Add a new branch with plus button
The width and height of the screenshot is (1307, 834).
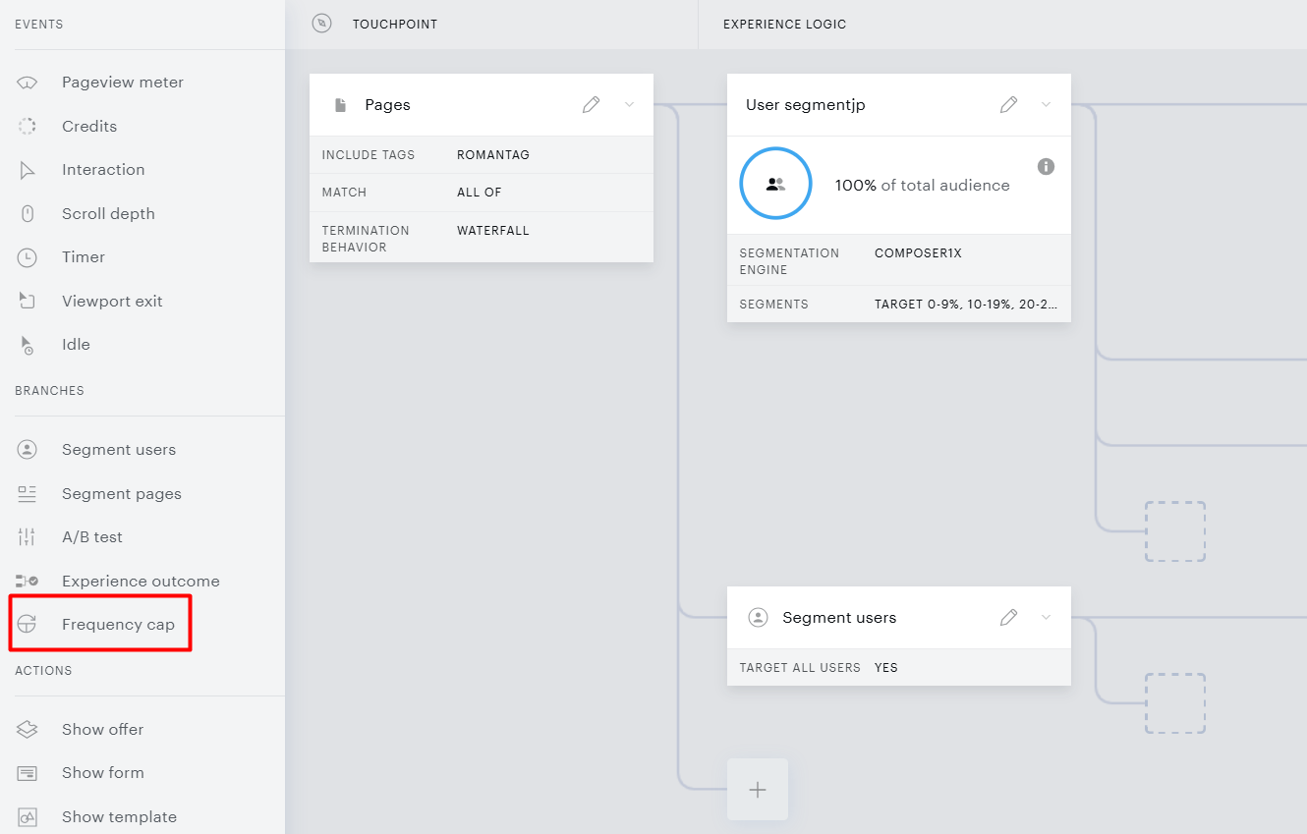coord(758,790)
